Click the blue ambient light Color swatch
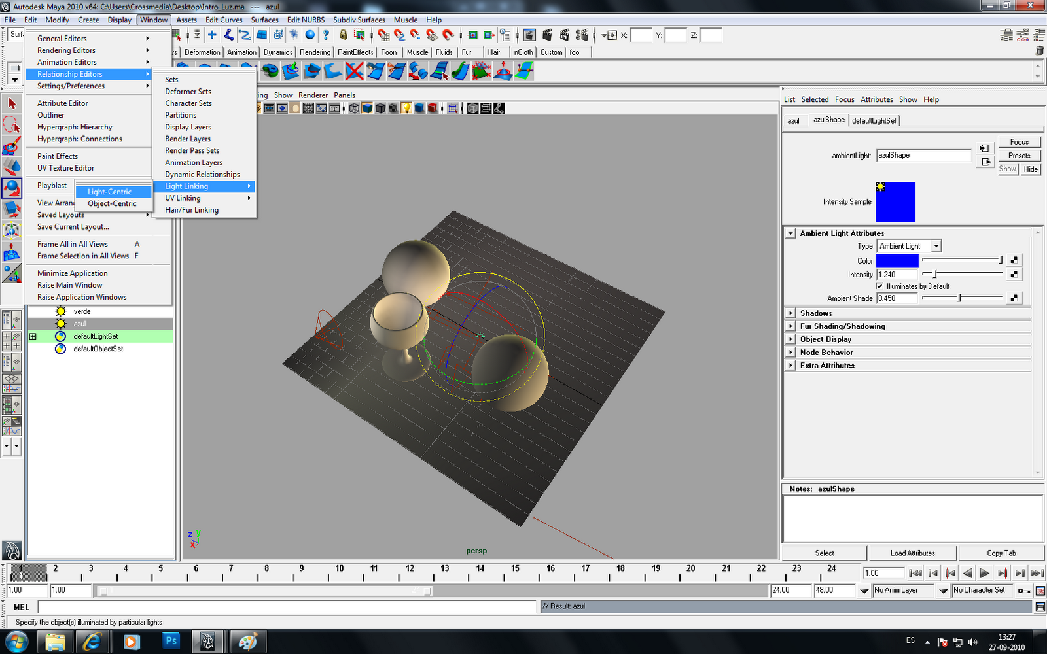 (896, 260)
